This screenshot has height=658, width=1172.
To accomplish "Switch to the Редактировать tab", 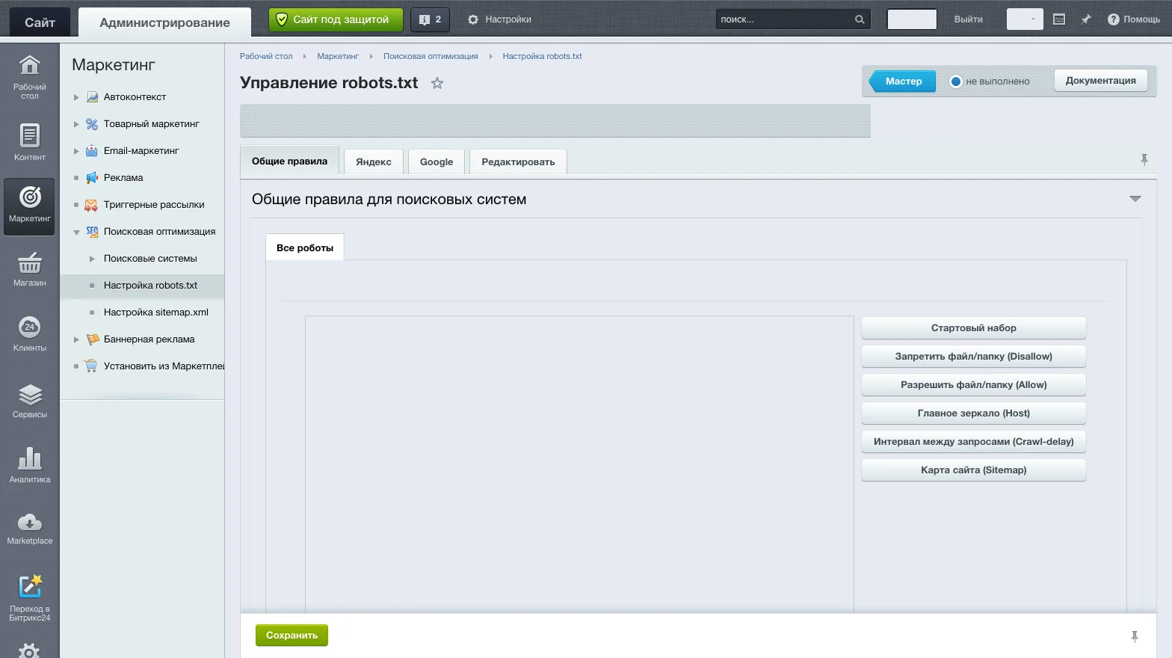I will pyautogui.click(x=518, y=162).
